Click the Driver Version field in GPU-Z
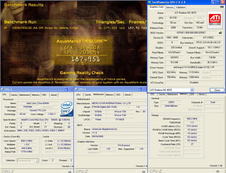Image resolution: width=226 pixels, height=173 pixels. click(x=194, y=67)
